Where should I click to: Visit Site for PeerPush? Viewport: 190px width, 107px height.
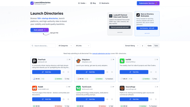coord(46,72)
